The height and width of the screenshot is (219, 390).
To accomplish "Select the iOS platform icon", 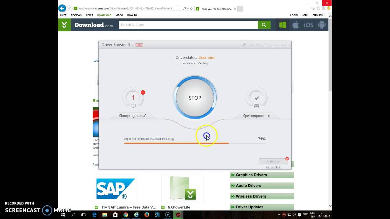I will click(309, 25).
